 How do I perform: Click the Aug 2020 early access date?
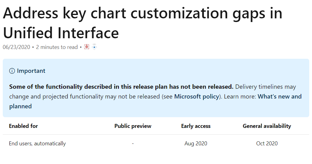pos(196,143)
